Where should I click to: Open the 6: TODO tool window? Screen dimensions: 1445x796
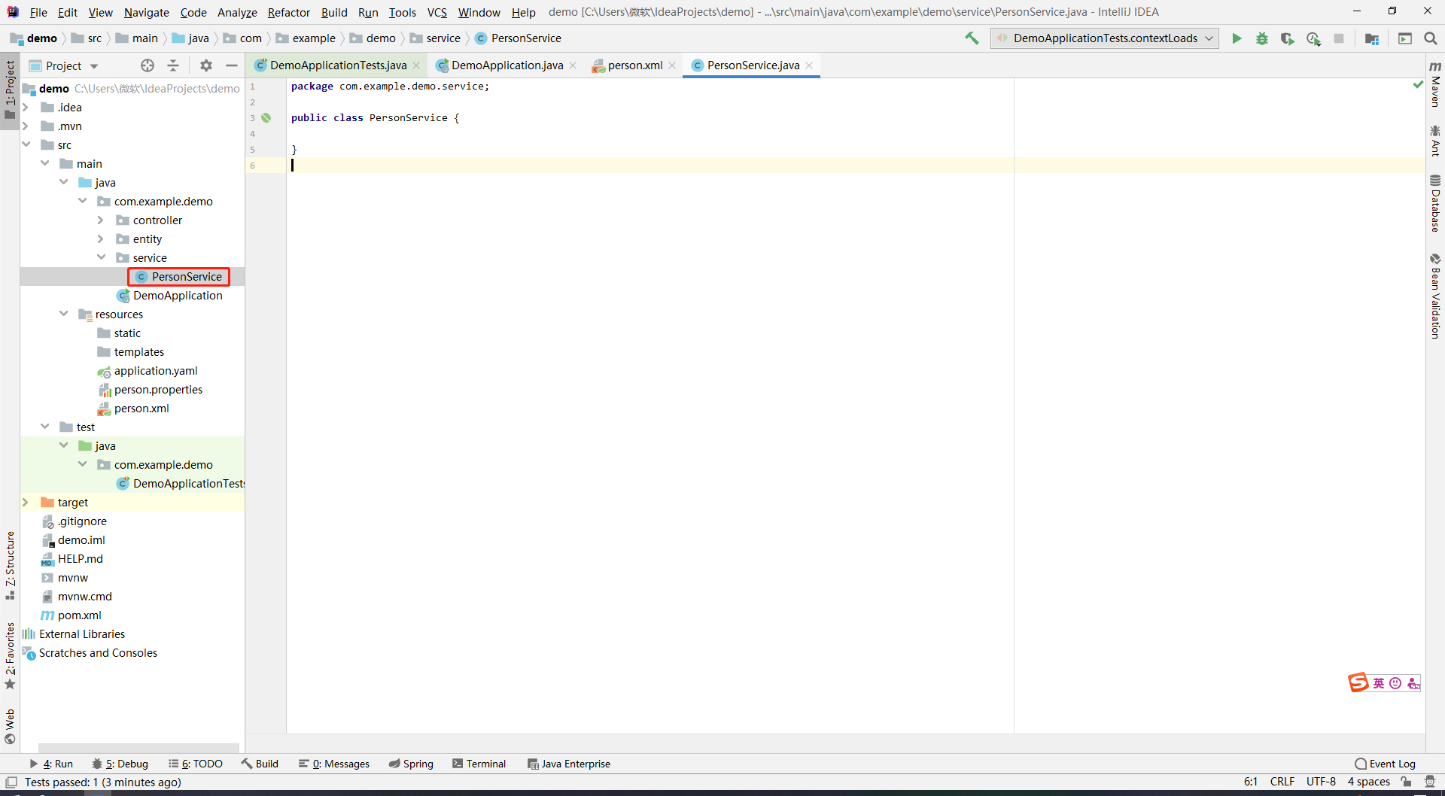(196, 764)
